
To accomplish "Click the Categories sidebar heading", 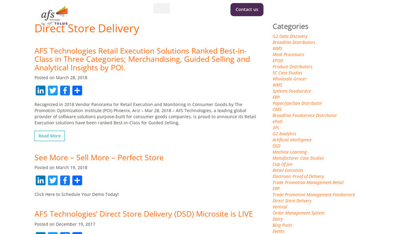I will [290, 27].
